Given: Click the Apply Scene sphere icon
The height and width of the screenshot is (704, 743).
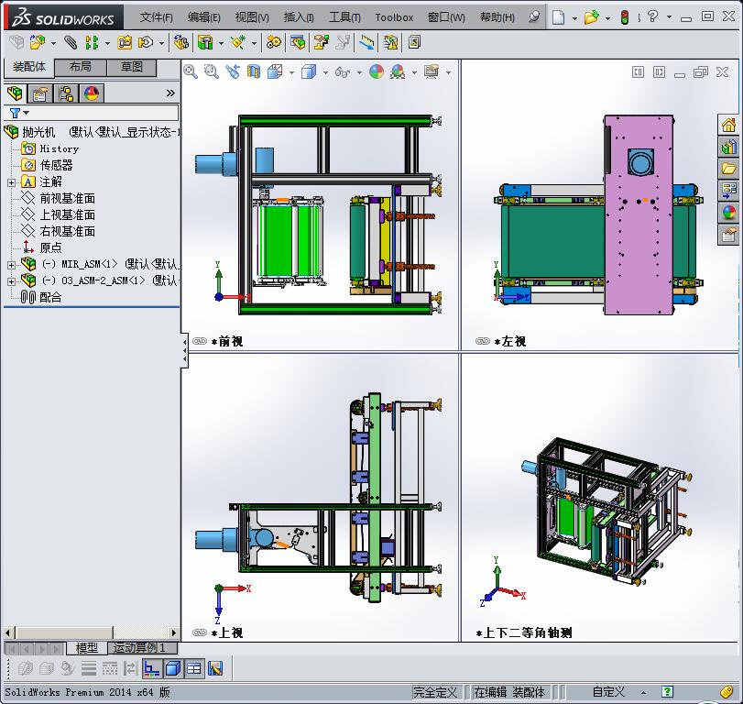Looking at the screenshot, I should pyautogui.click(x=374, y=71).
